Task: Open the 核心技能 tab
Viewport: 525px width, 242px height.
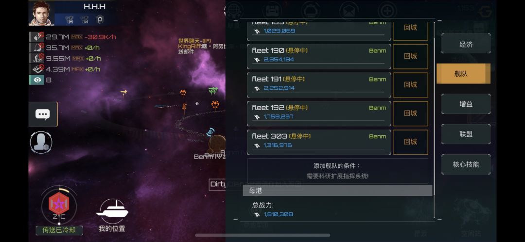Action: click(466, 164)
